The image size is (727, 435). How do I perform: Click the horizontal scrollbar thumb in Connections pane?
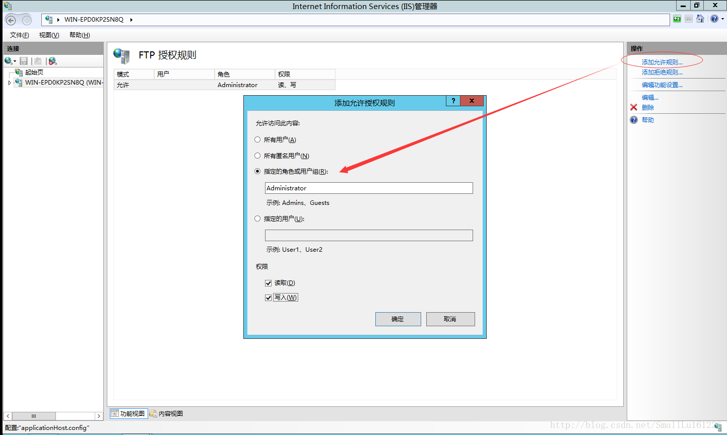(34, 416)
